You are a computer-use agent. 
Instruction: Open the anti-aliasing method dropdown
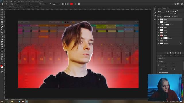pyautogui.click(x=56, y=4)
